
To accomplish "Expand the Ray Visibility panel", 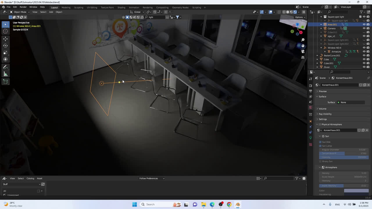I will pos(325,114).
